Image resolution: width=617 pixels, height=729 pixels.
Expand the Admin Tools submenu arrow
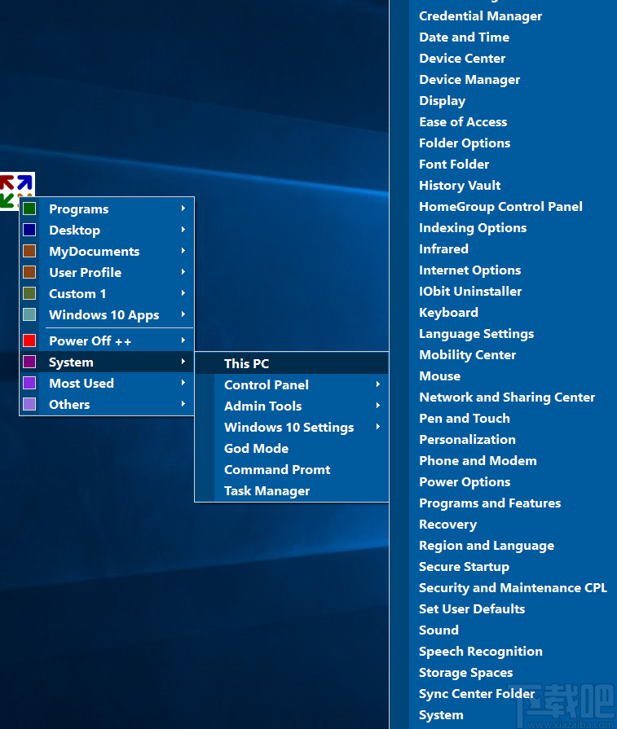[x=378, y=406]
